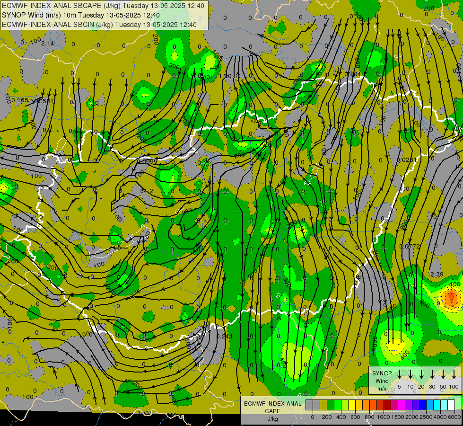Click the 0.241 value on the map

[x=225, y=336]
